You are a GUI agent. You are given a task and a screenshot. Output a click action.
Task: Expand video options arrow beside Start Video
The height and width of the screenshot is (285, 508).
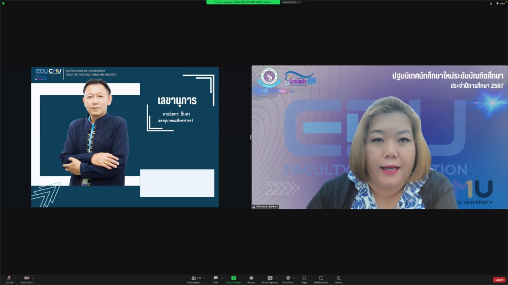[x=33, y=278]
